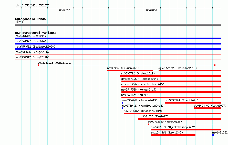Select the nsv4749720 (Quan2021) label
The image size is (228, 145).
(x=123, y=68)
